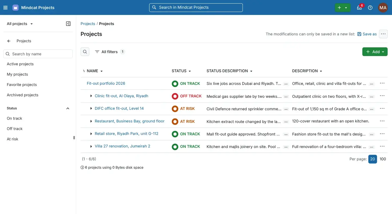Open the All filters button

(x=110, y=52)
